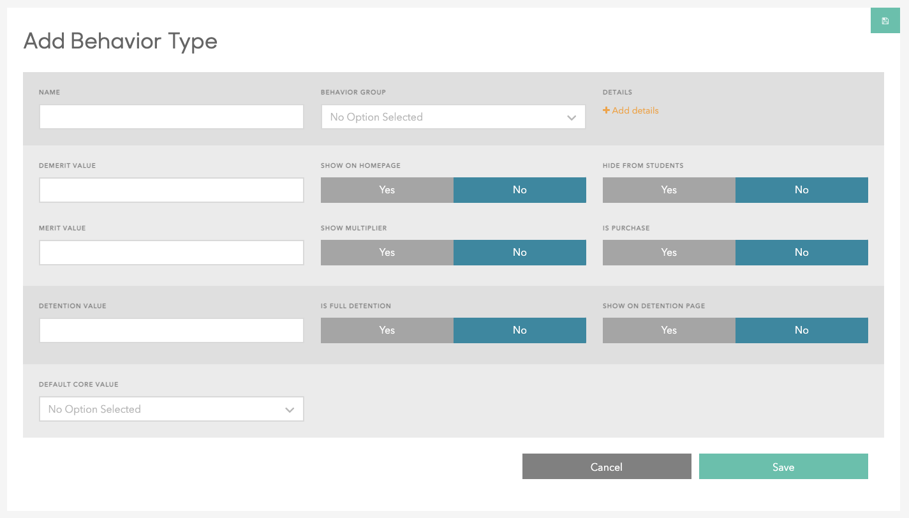This screenshot has height=518, width=909.
Task: Open the Default Core Value dropdown
Action: pyautogui.click(x=171, y=410)
